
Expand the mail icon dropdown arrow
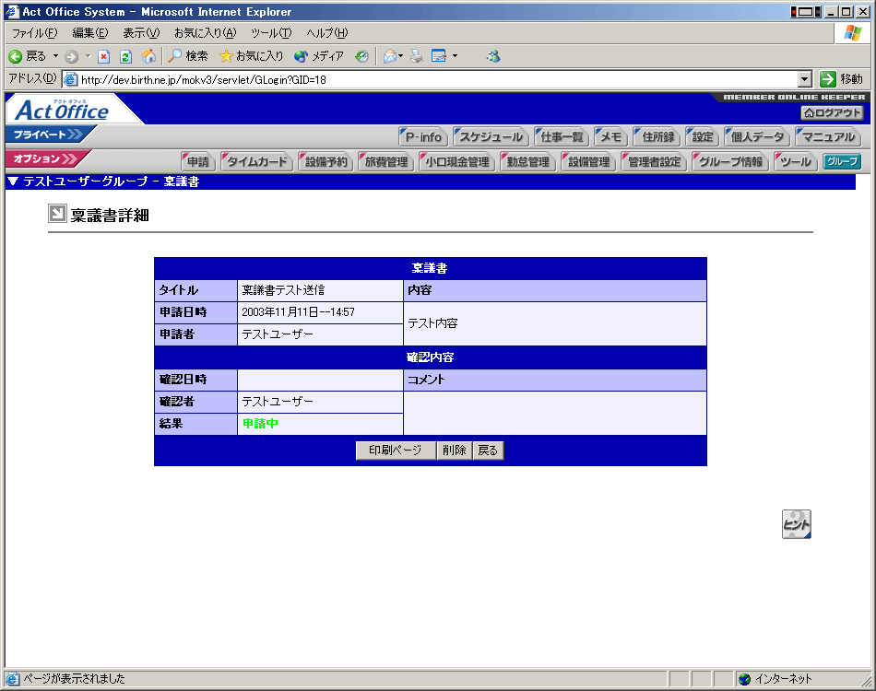401,56
